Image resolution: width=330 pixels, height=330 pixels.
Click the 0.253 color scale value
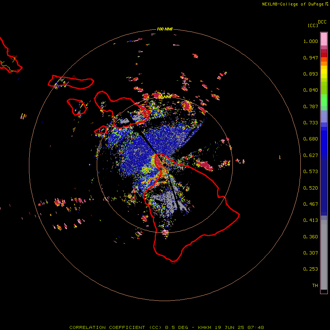pos(311,269)
